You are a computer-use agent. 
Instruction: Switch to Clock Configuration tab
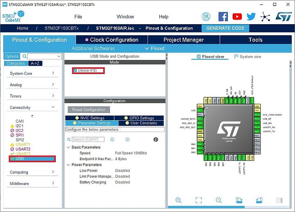click(112, 40)
